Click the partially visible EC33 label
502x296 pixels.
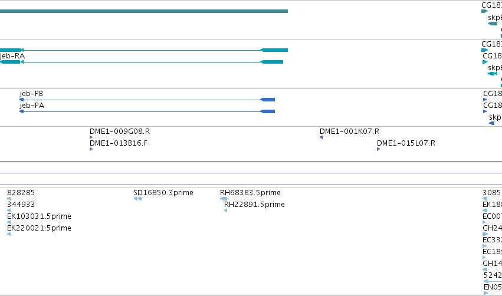point(492,240)
